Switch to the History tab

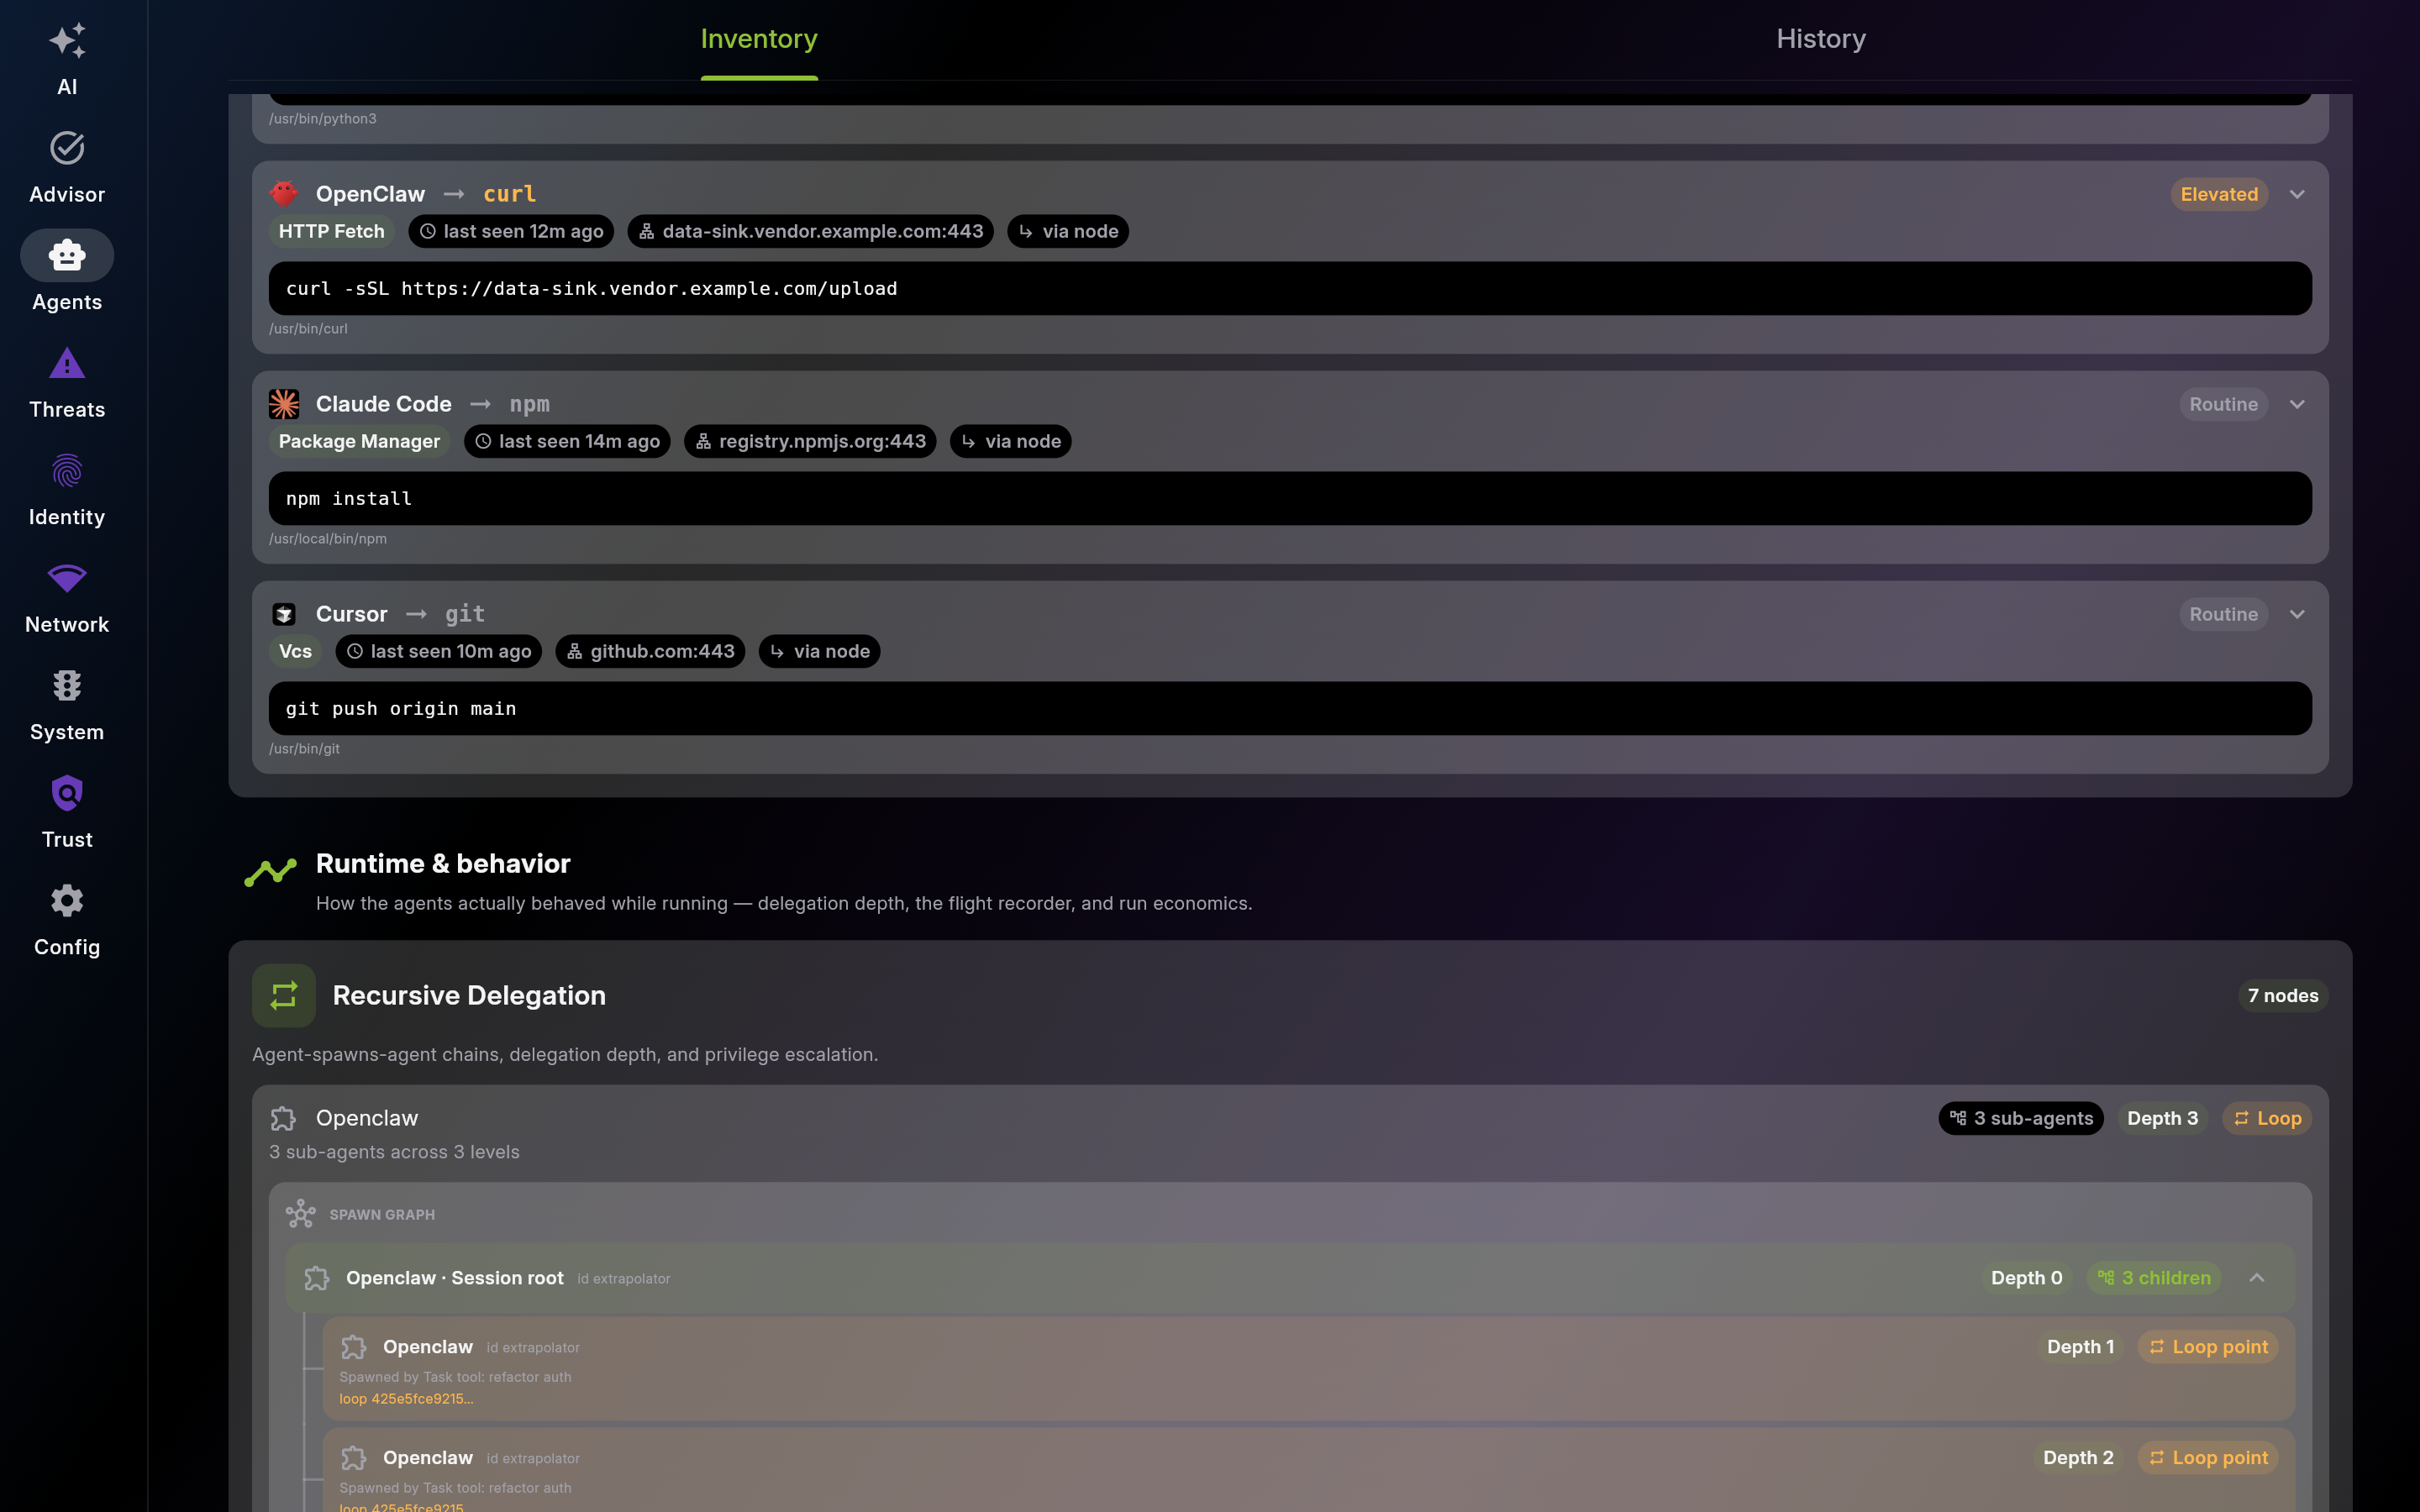click(1820, 39)
